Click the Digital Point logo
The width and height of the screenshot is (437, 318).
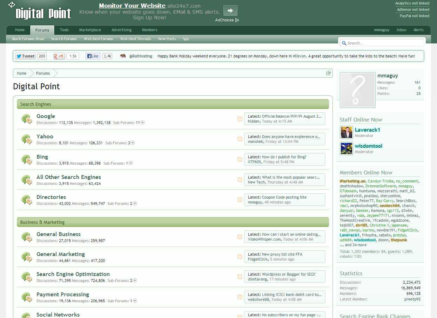(43, 13)
